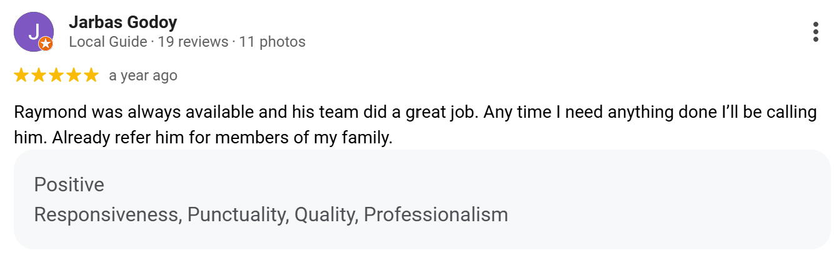Click the third yellow rating star
834x258 pixels.
point(56,75)
